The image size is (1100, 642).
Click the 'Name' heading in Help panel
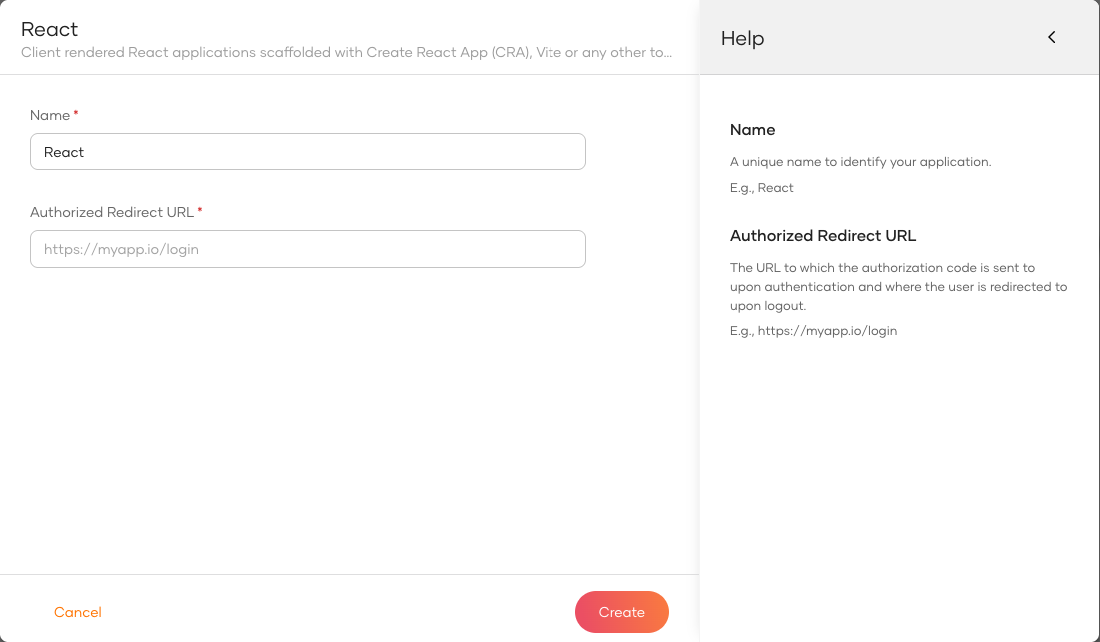(752, 130)
